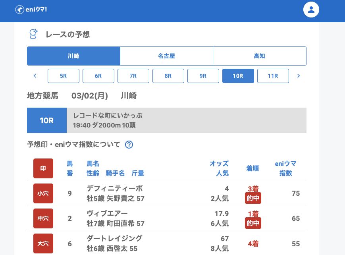Switch to the 名古屋 racecourse tab
Screen dimensions: 345x255
(166, 56)
